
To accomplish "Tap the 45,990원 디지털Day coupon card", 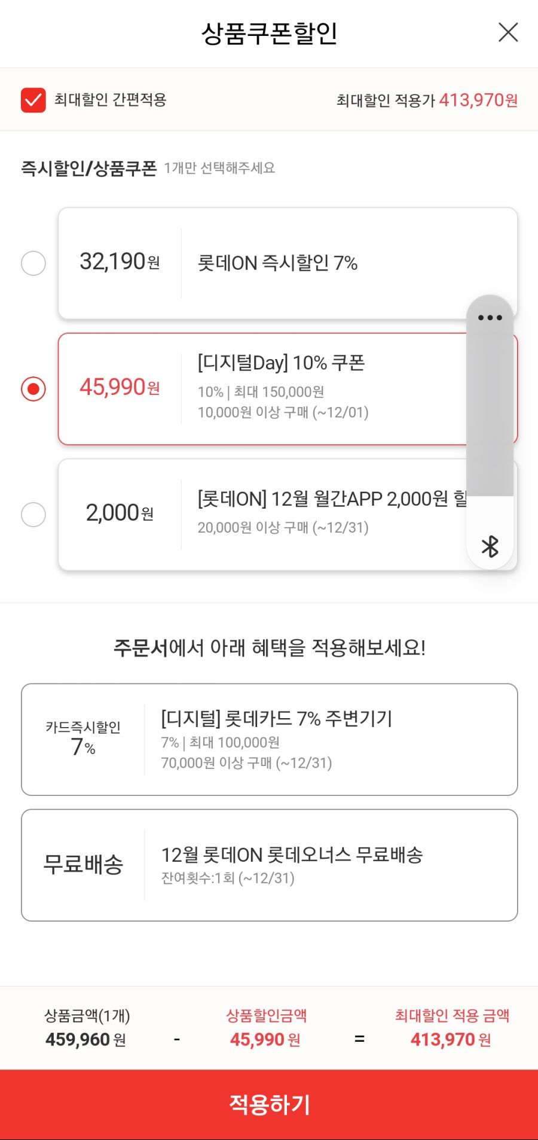I will click(x=288, y=389).
